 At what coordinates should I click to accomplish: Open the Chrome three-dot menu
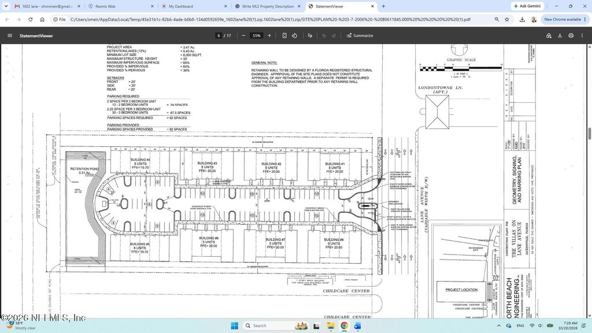click(x=586, y=19)
